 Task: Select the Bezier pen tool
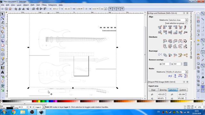(3, 63)
